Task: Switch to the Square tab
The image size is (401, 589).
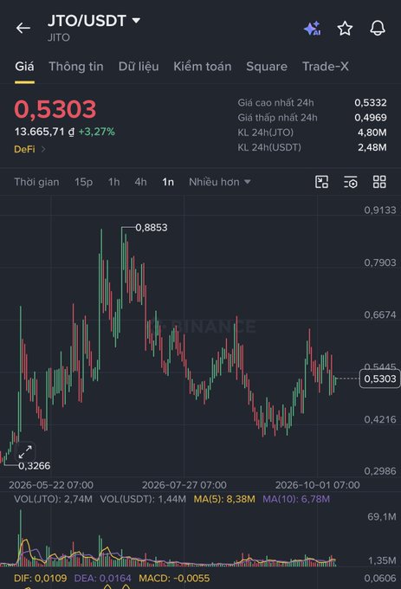Action: coord(267,67)
